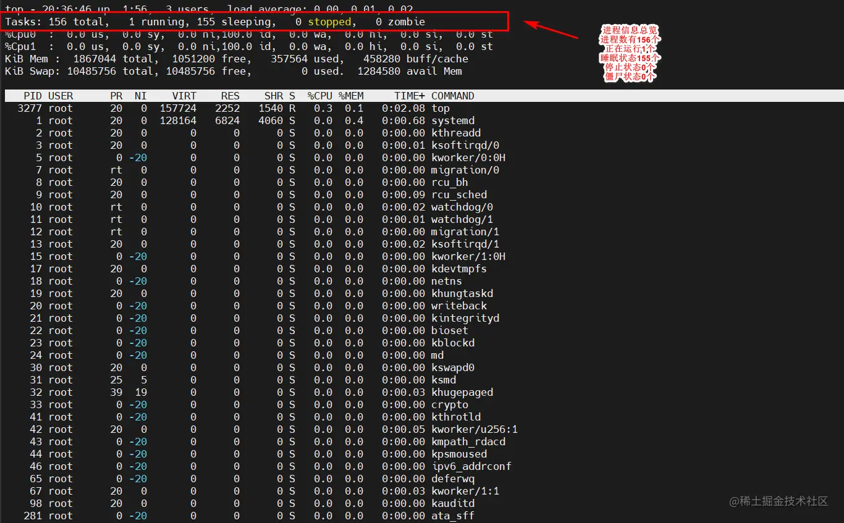This screenshot has height=523, width=844.
Task: Click the ksoftirqd/0 command
Action: pyautogui.click(x=465, y=145)
